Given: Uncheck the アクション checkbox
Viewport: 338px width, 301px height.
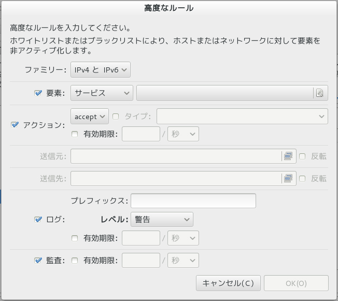Looking at the screenshot, I should (x=15, y=125).
